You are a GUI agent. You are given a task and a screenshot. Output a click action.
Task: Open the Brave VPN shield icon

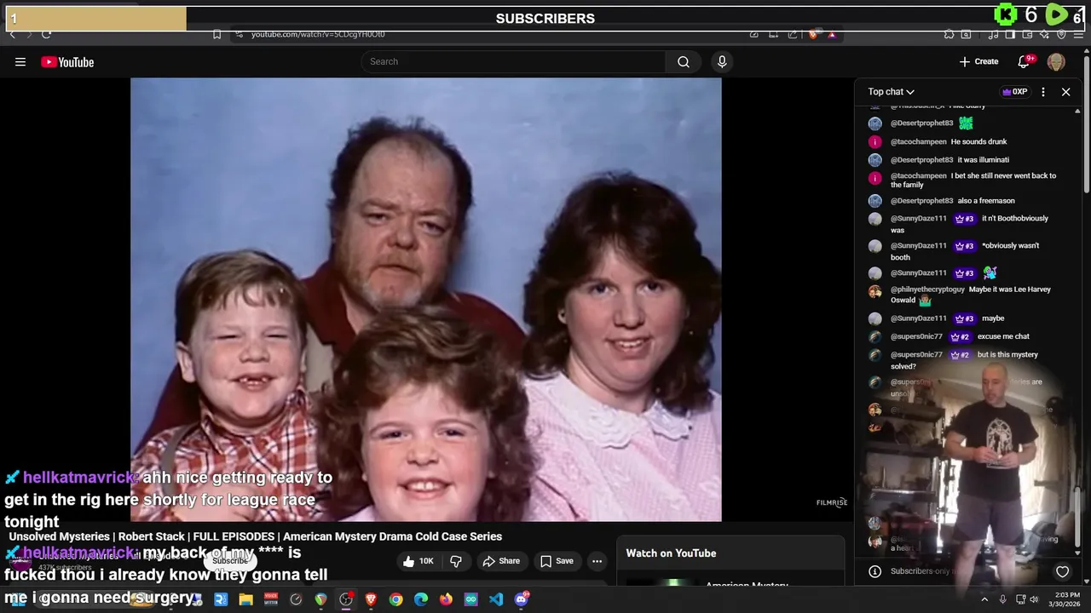pyautogui.click(x=1061, y=34)
